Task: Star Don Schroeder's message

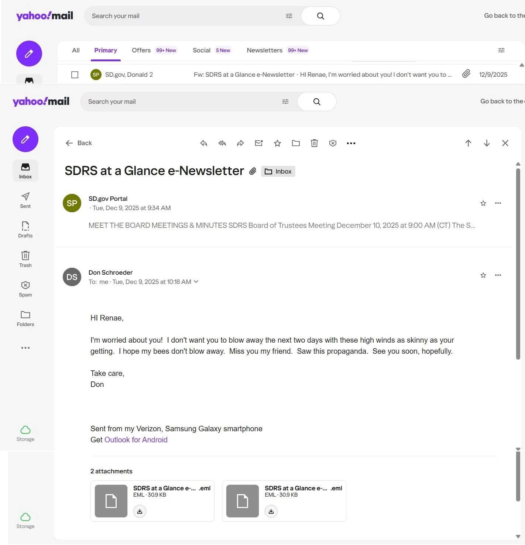Action: (483, 275)
